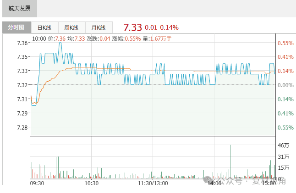Click the 15万 volume axis label

tap(284, 168)
